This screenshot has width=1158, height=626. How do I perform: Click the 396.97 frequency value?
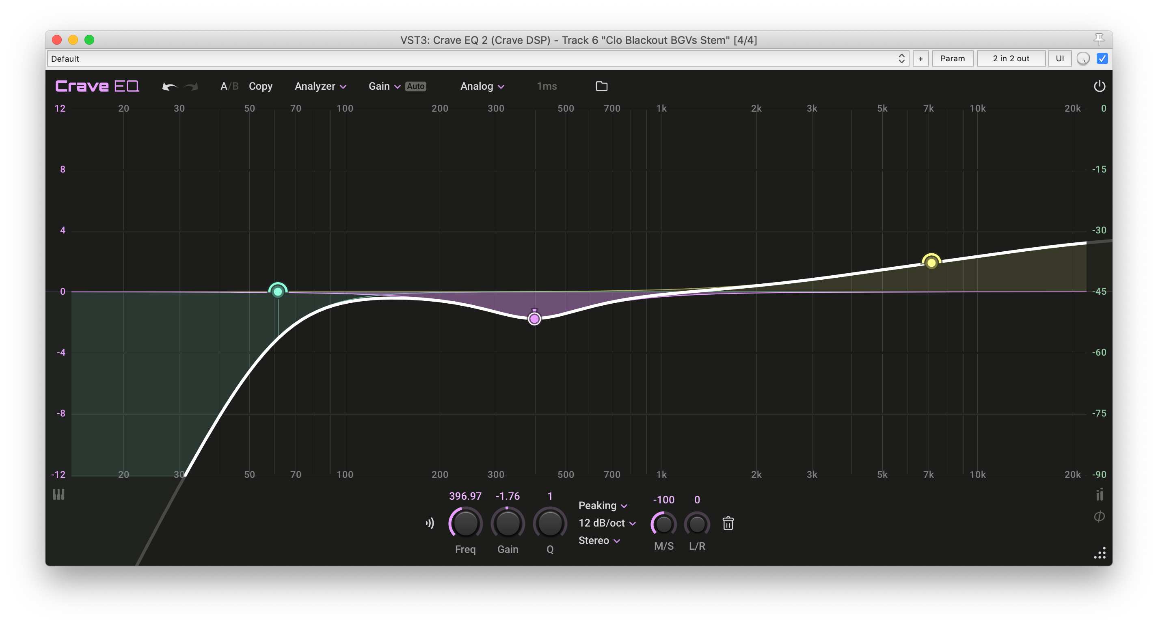pyautogui.click(x=465, y=496)
